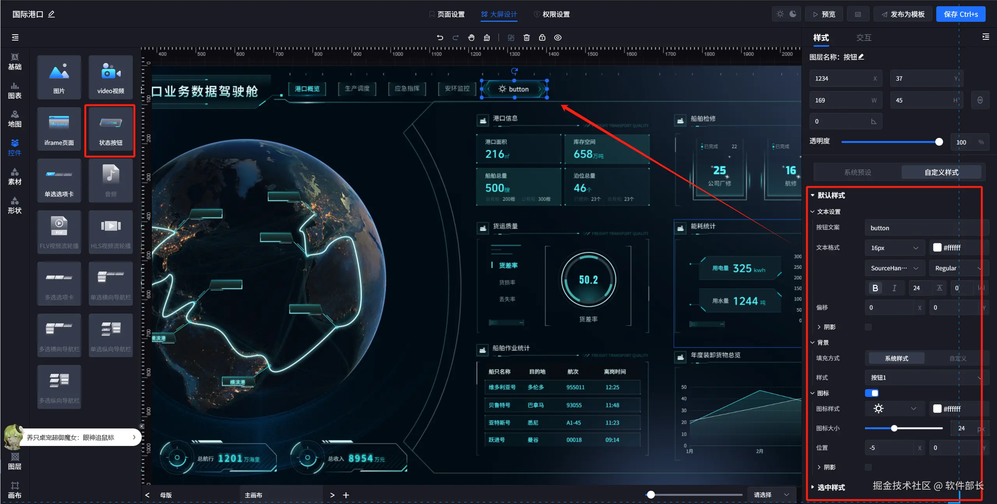Image resolution: width=997 pixels, height=504 pixels.
Task: Open the 图层 layers panel
Action: pos(15,461)
